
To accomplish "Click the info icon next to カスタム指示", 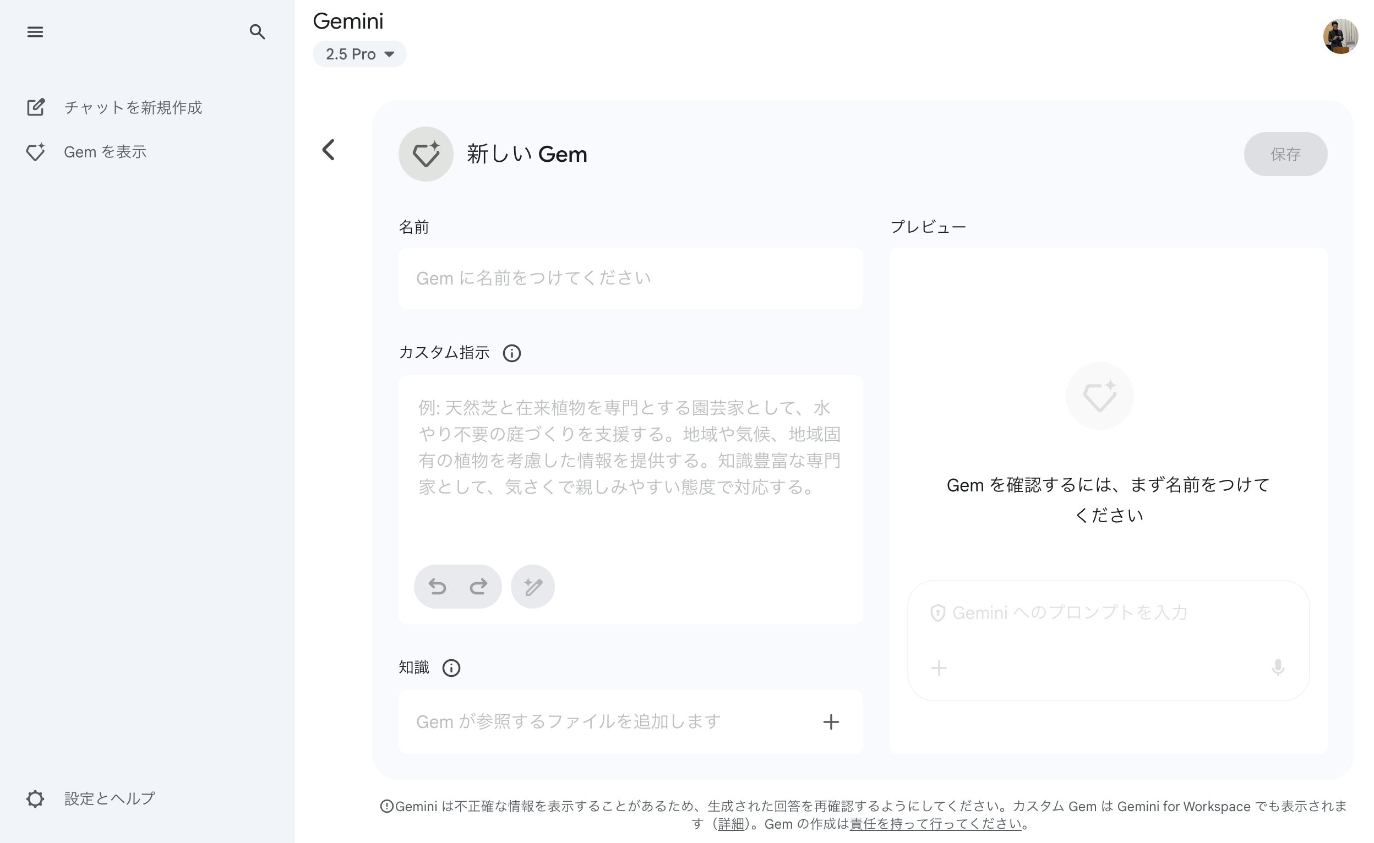I will pos(512,353).
